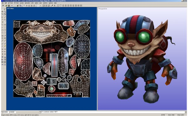
Task: Select the magnifier zoom tool in toolbox
Action: [5, 12]
